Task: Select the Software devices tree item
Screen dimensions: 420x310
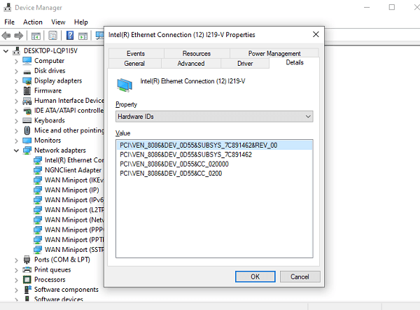Action: (x=58, y=299)
